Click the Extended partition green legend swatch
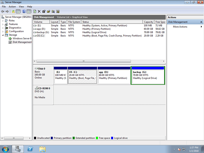The width and height of the screenshot is (204, 153). 74,138
